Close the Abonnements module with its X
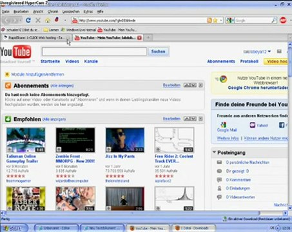This screenshot has width=292, height=232. click(x=200, y=85)
